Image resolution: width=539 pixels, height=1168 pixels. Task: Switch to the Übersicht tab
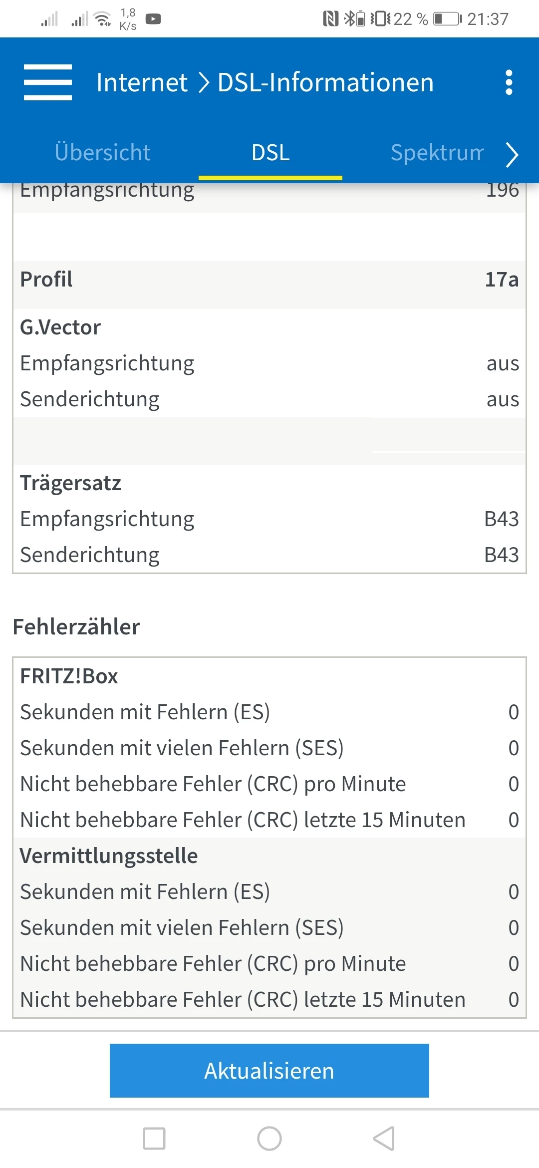(x=102, y=153)
